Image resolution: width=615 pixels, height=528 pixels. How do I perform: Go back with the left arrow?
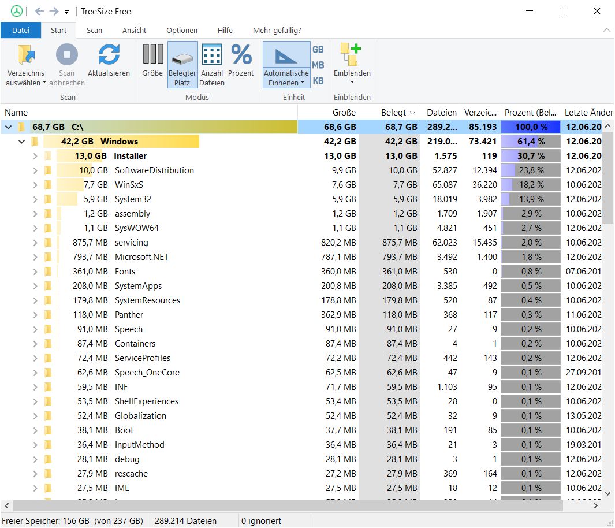39,12
